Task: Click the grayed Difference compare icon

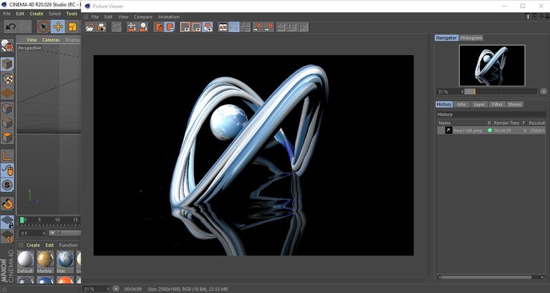Action: click(x=246, y=27)
